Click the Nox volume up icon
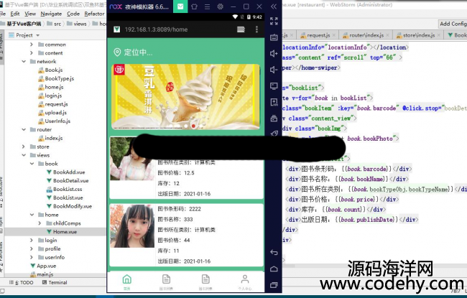The height and width of the screenshot is (298, 467). pyautogui.click(x=274, y=54)
